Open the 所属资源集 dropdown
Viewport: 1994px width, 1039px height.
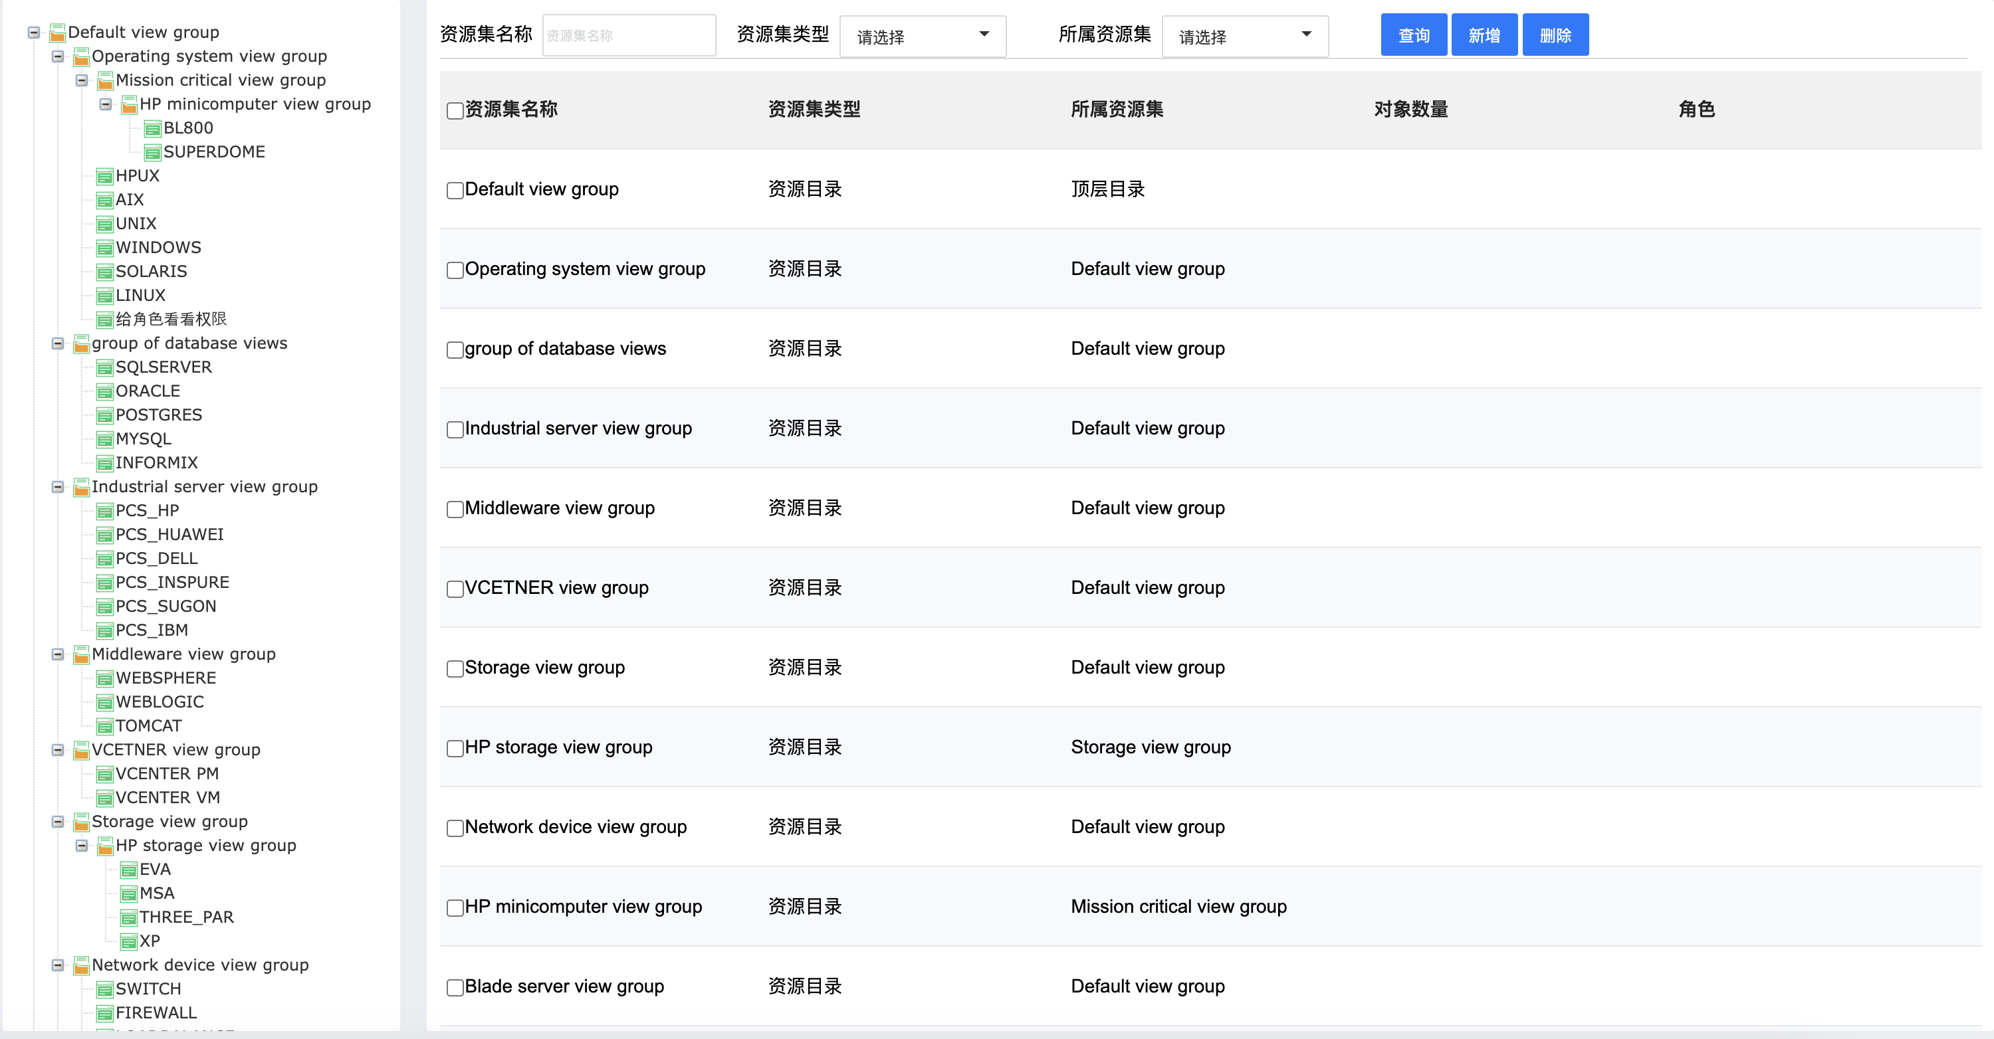click(x=1245, y=36)
